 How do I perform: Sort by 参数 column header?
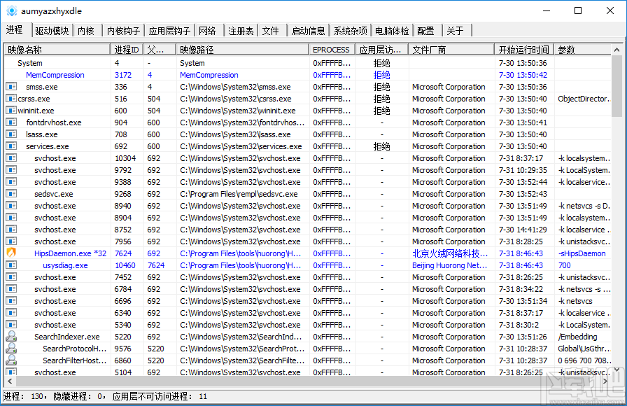tap(583, 50)
